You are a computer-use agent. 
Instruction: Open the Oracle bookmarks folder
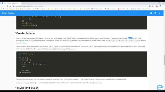click(x=57, y=9)
